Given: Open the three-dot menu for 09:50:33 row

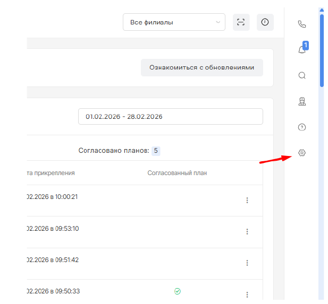Looking at the screenshot, I should pos(247,294).
